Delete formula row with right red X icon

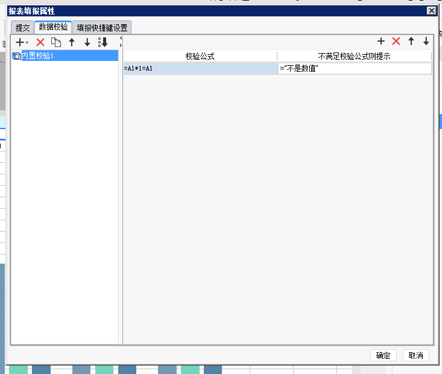396,42
